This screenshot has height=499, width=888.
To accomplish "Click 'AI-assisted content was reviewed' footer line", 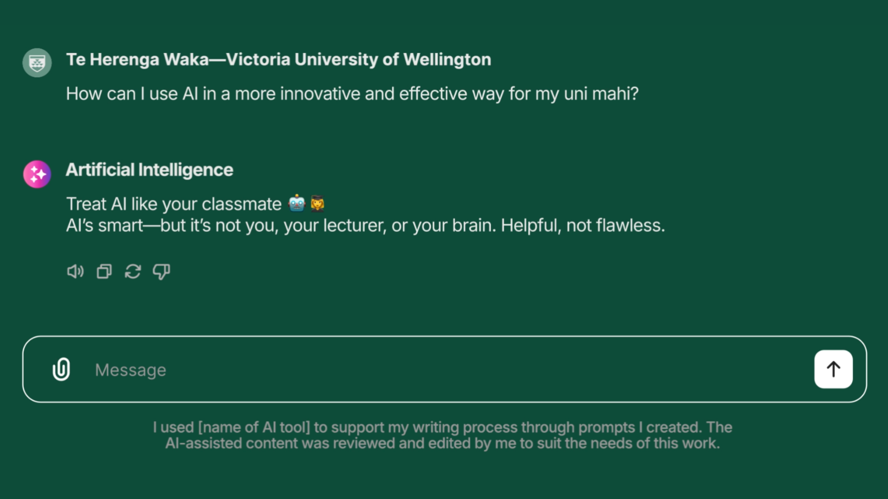I will [280, 443].
